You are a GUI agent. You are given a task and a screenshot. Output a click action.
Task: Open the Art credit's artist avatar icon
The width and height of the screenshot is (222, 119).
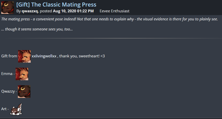click(x=16, y=109)
